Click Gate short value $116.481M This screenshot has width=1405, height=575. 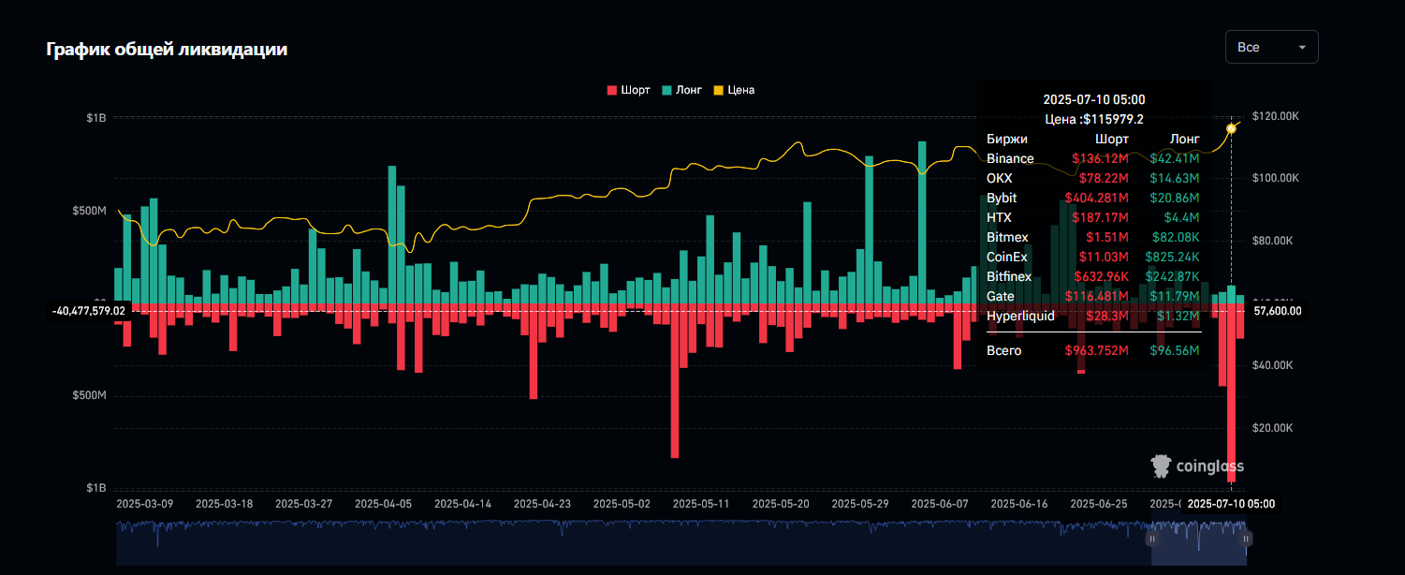coord(1097,296)
